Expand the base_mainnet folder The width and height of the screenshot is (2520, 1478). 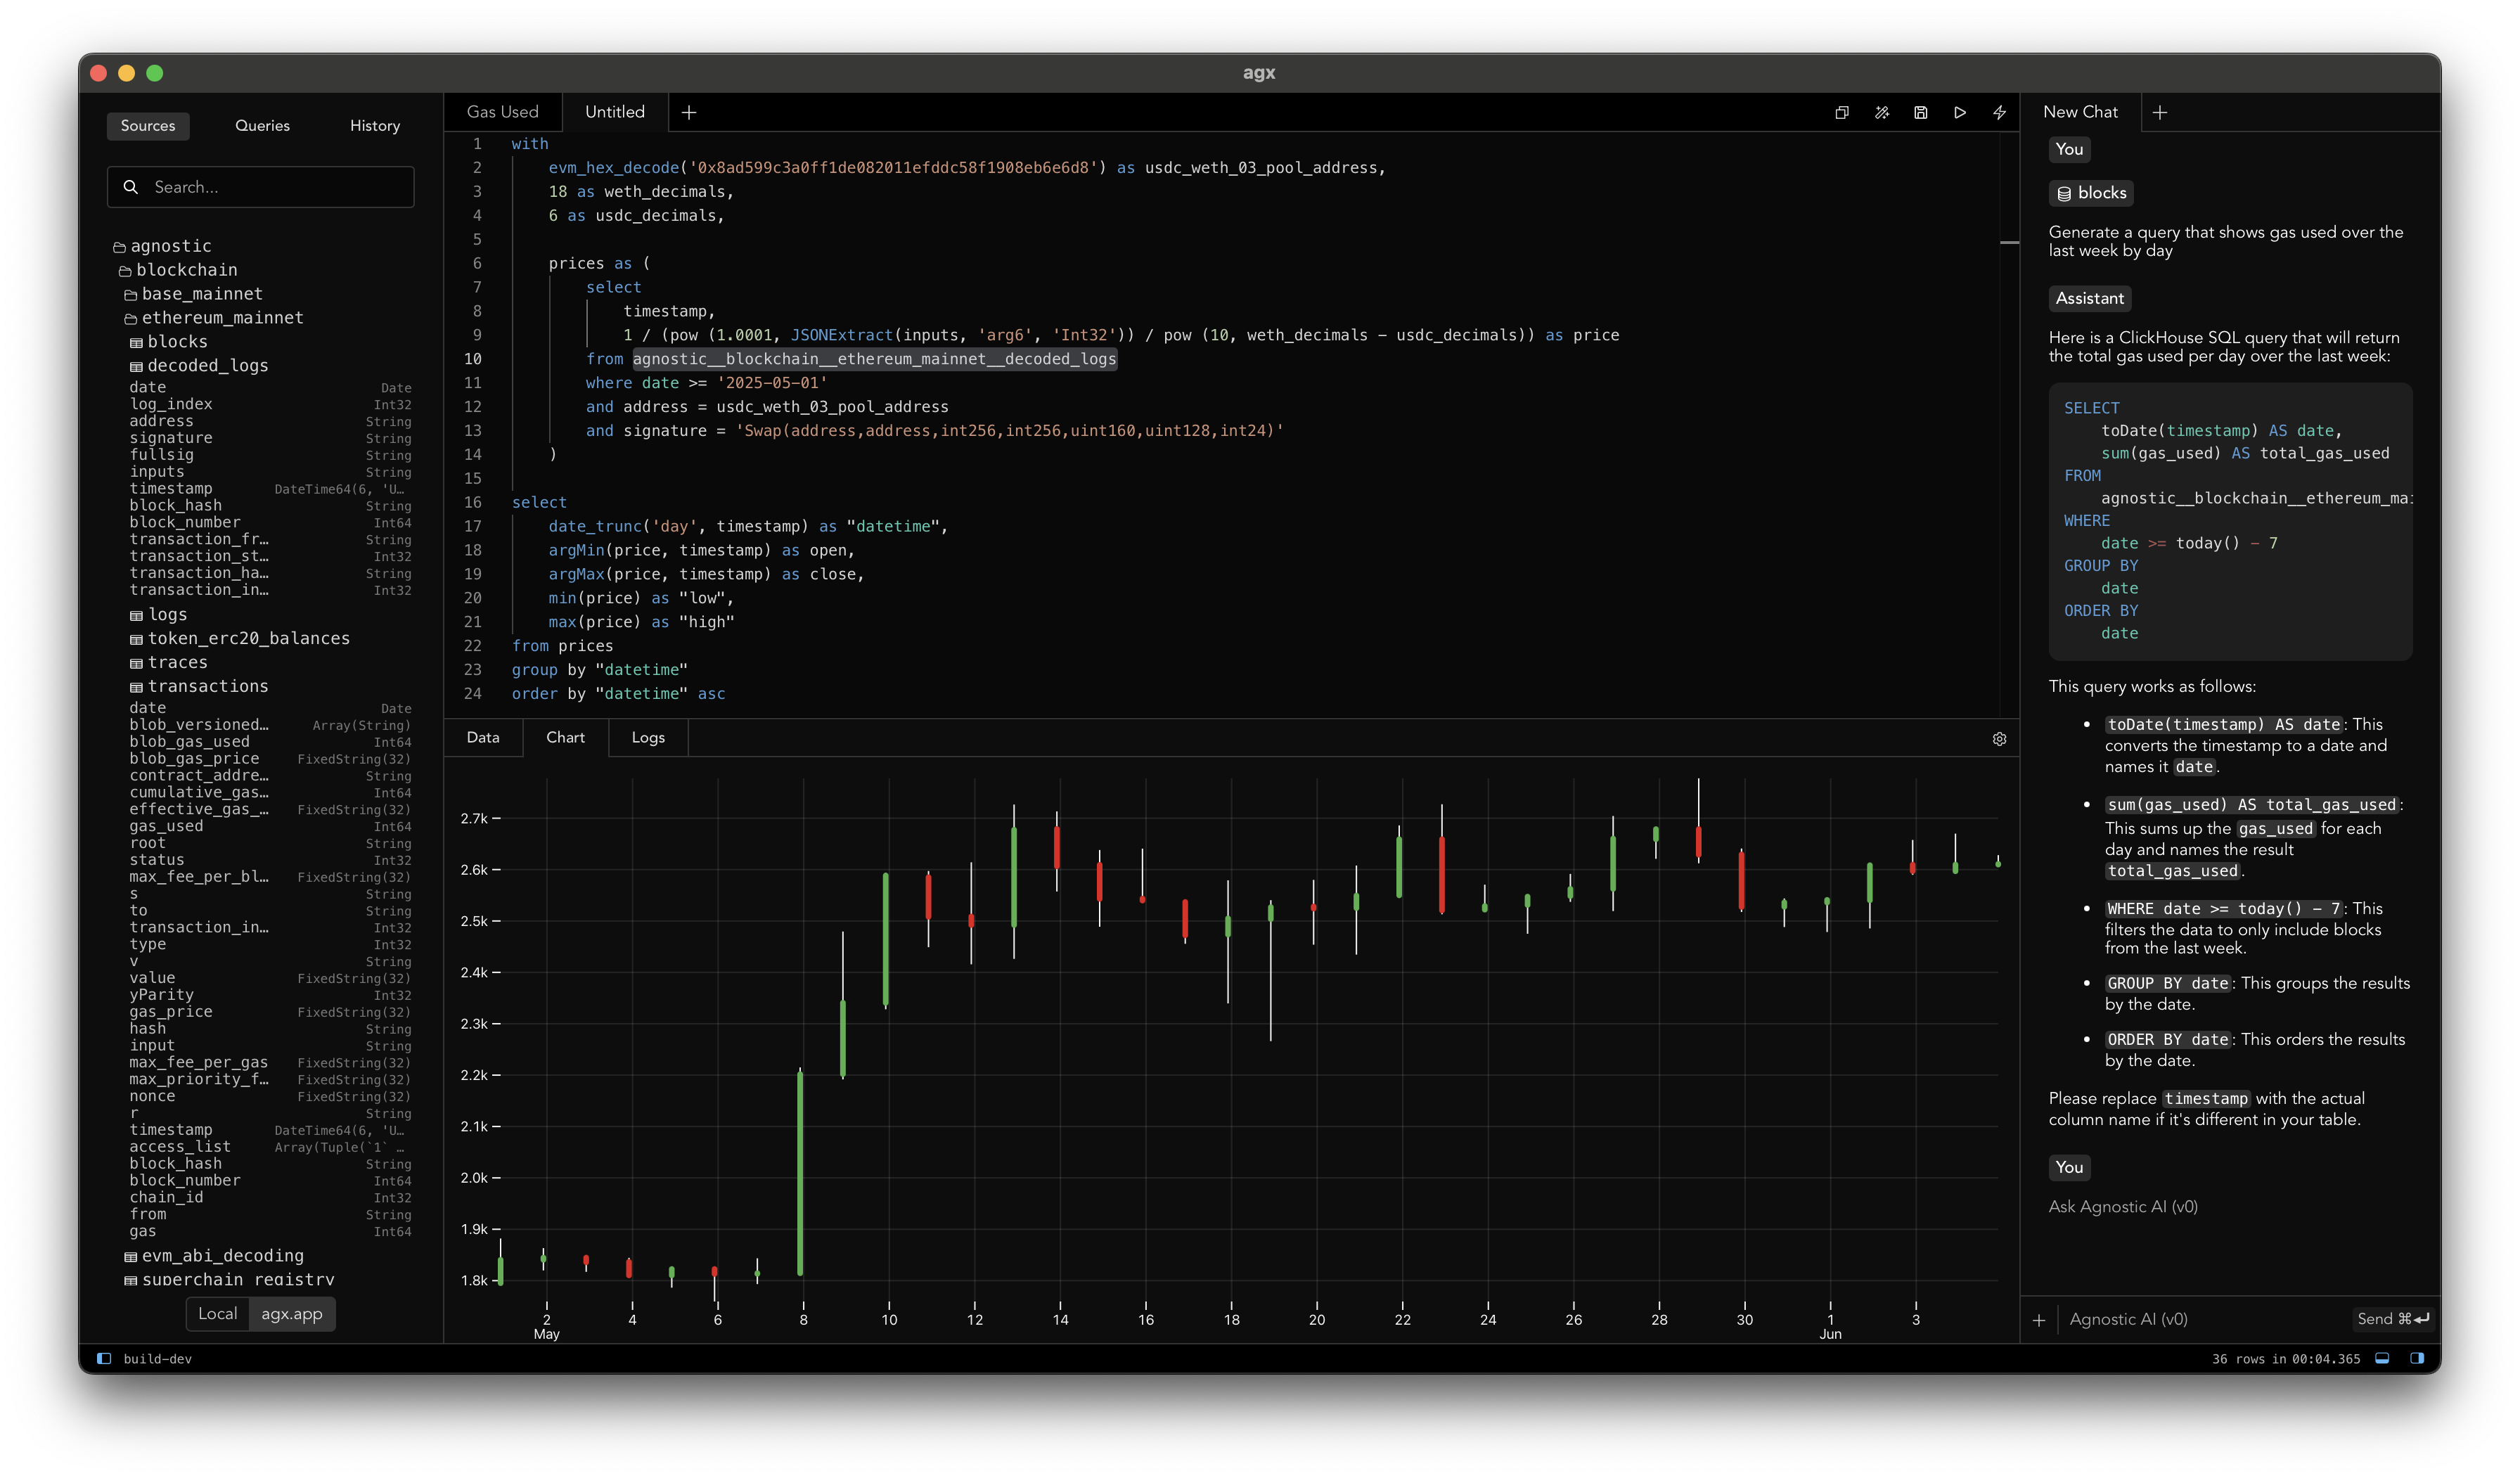coord(201,294)
